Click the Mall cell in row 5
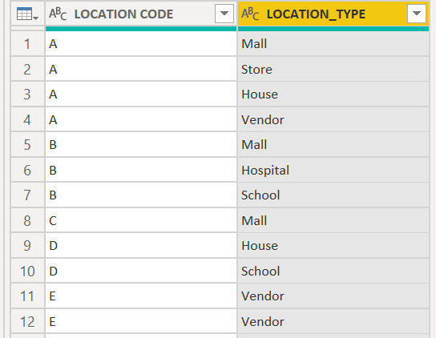 coord(333,145)
